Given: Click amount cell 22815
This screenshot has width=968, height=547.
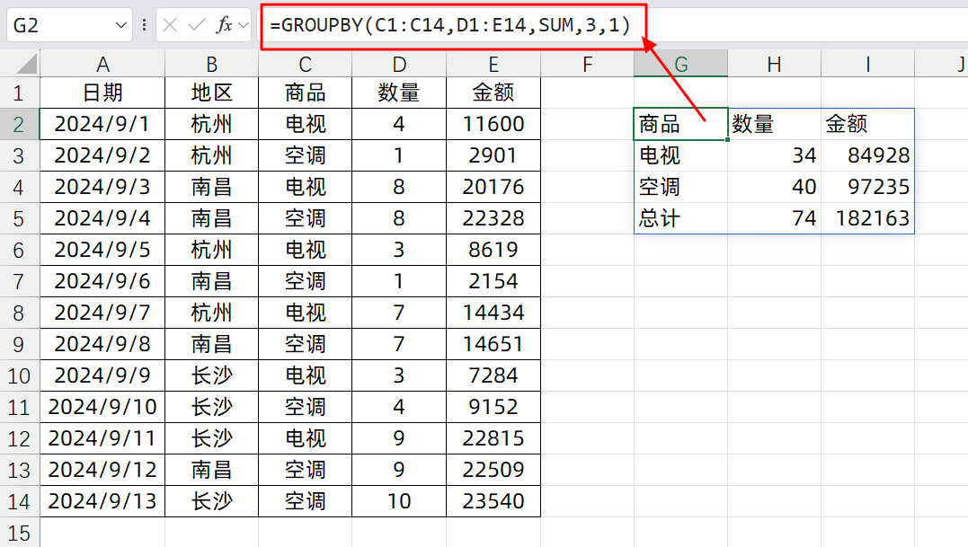Looking at the screenshot, I should [x=493, y=438].
